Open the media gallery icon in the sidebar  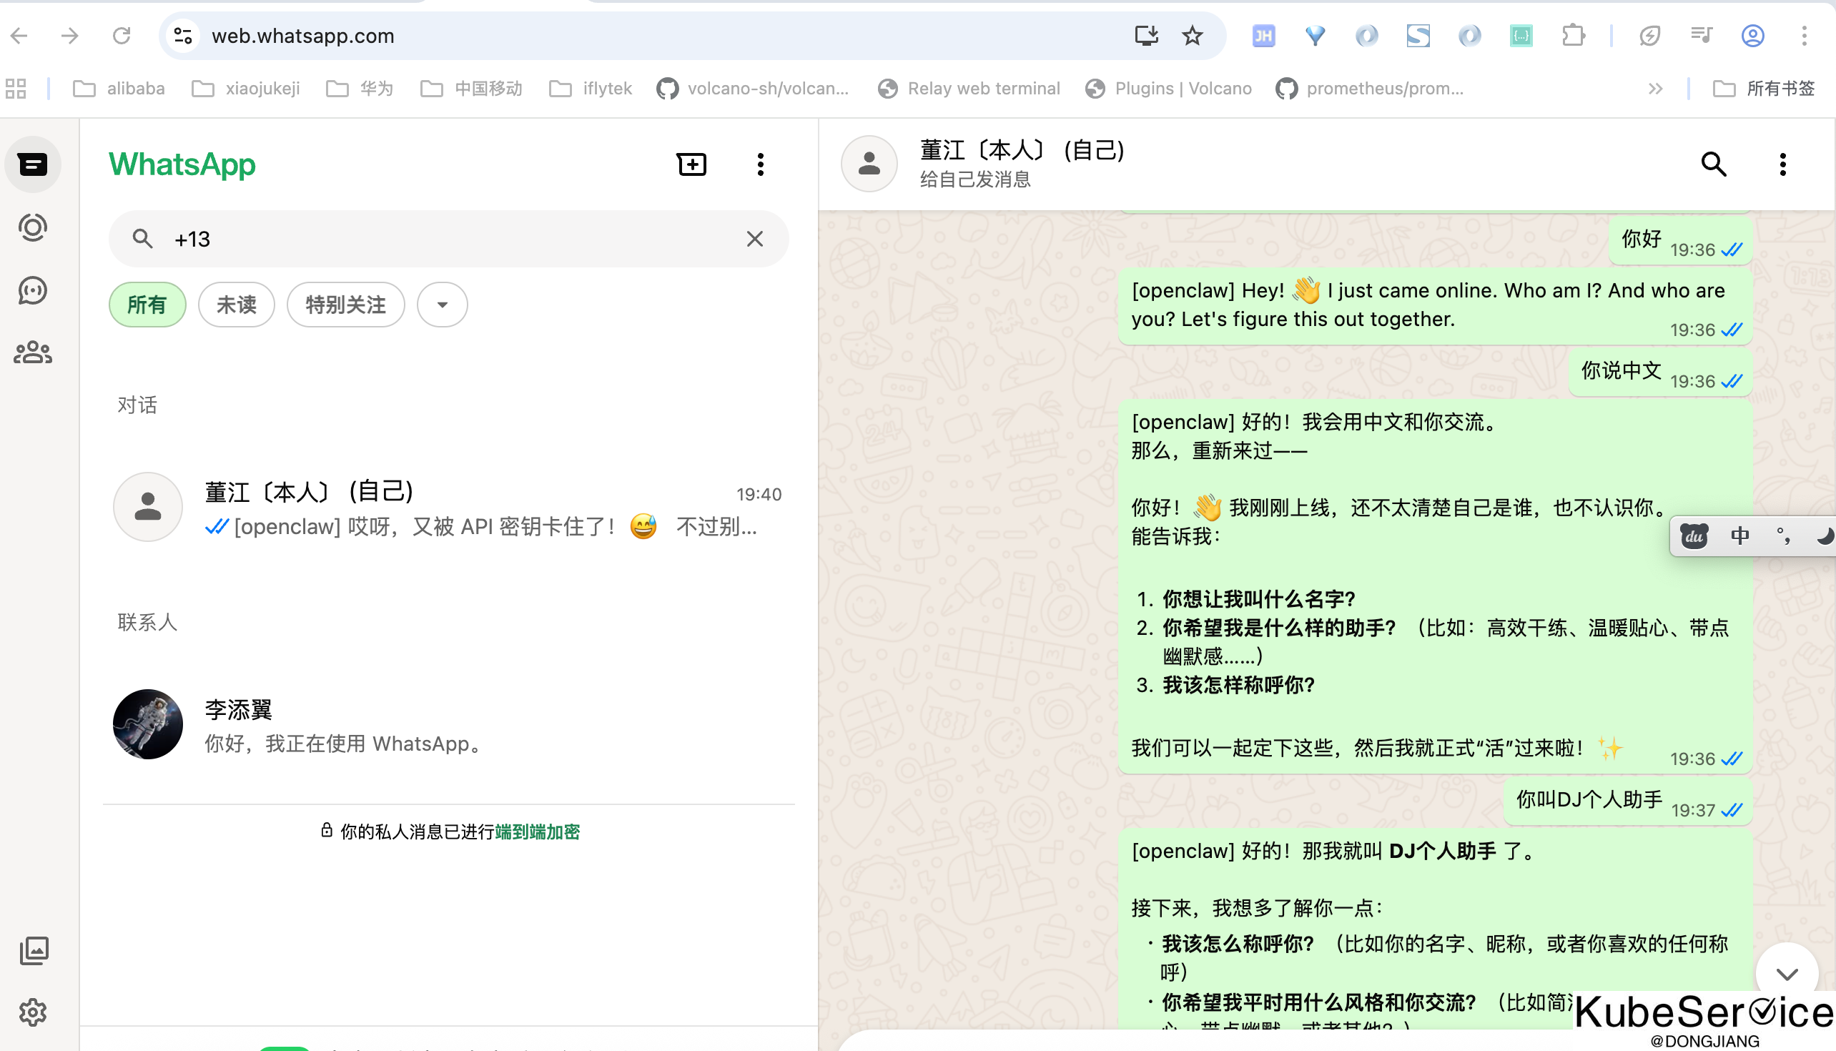point(34,951)
